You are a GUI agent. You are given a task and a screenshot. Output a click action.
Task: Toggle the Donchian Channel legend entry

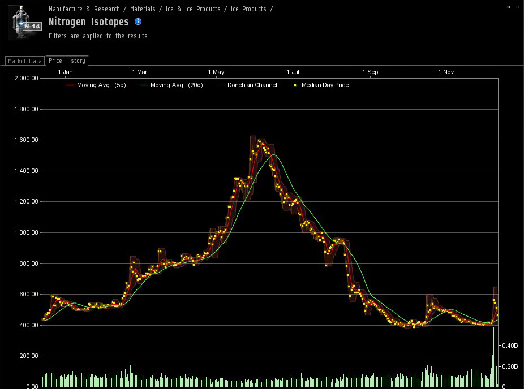[x=247, y=85]
